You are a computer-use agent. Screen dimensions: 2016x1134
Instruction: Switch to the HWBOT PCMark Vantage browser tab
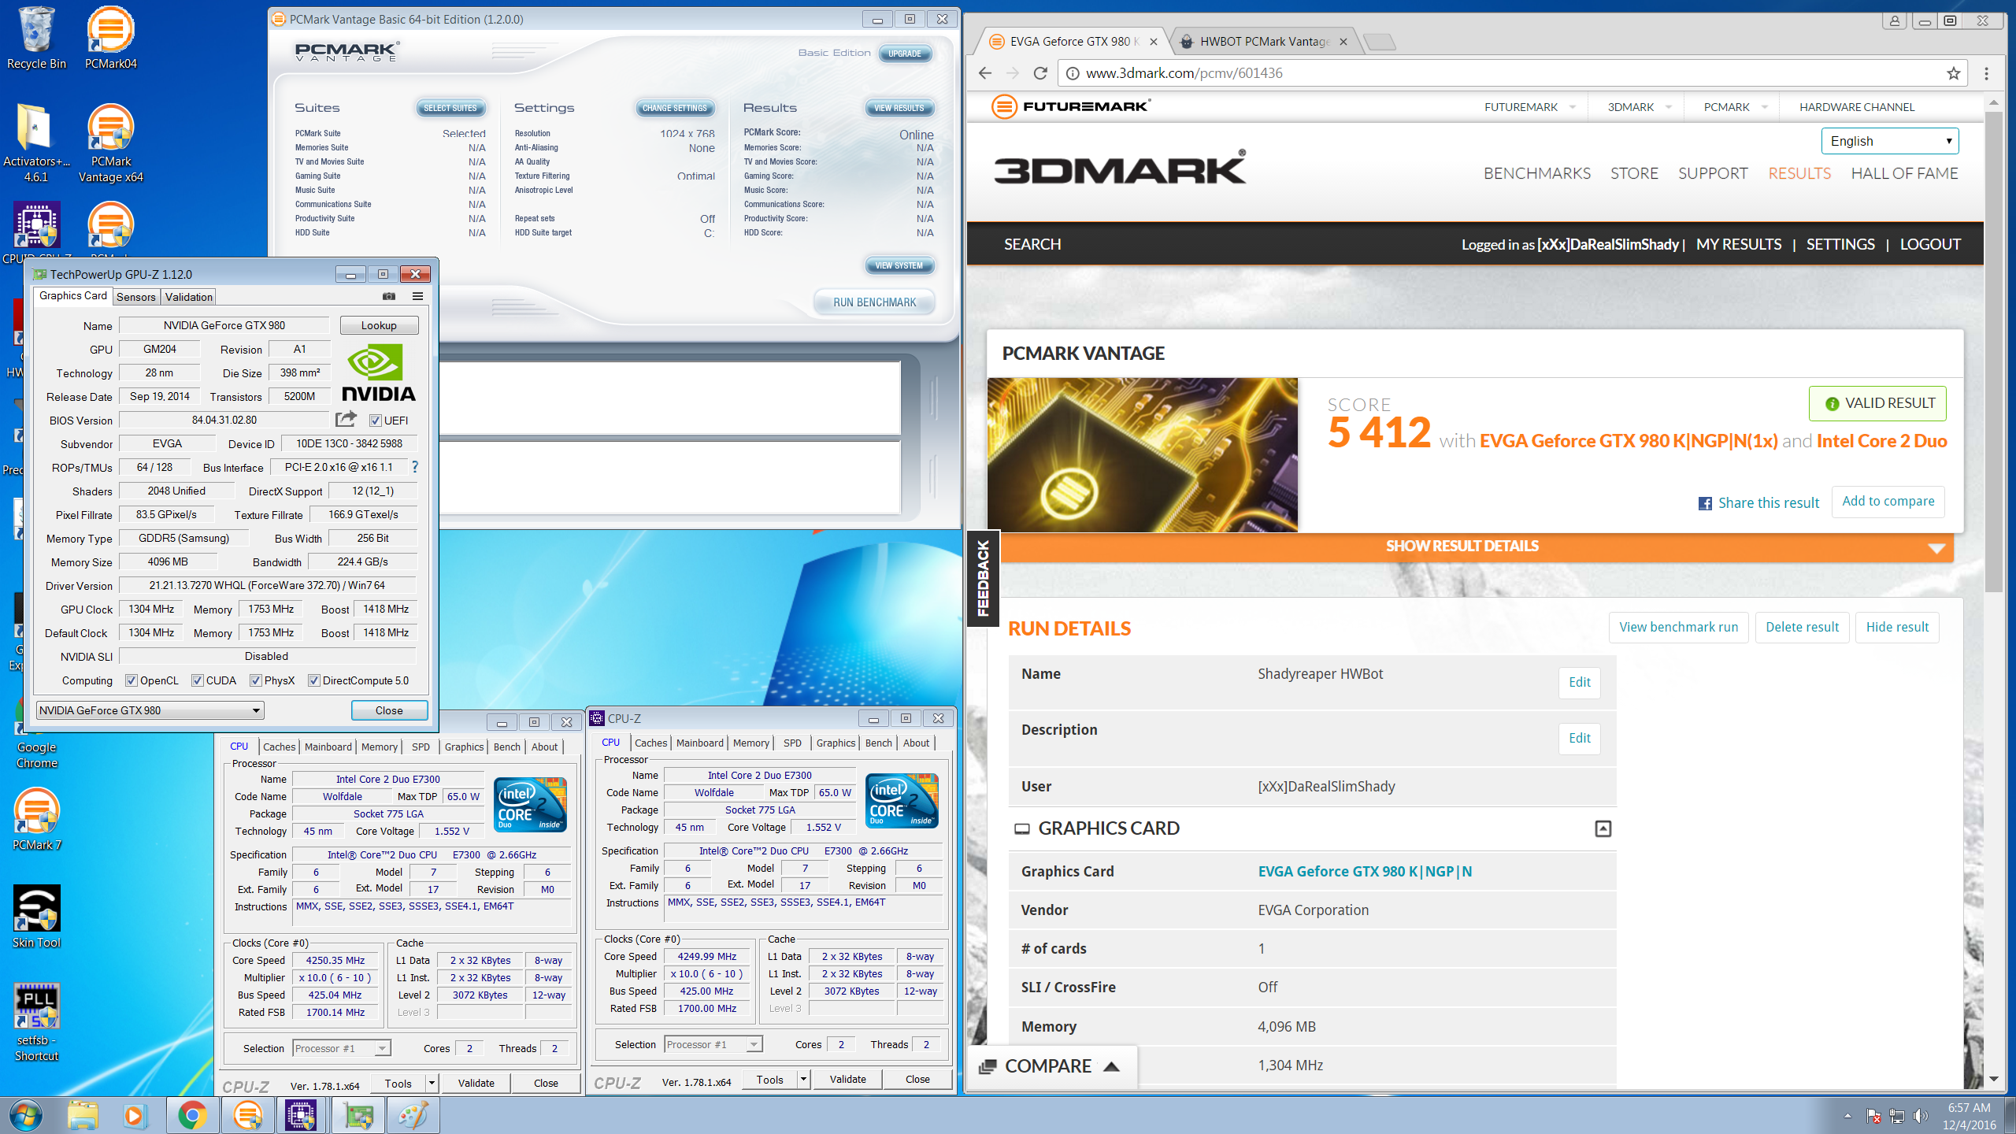click(1265, 42)
